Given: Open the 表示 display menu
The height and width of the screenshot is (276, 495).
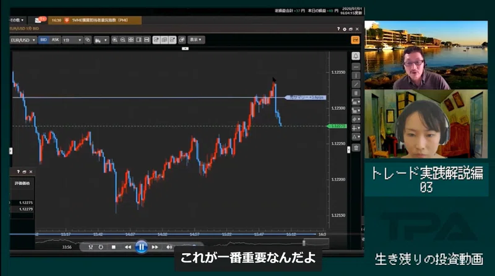Looking at the screenshot, I should pos(196,40).
